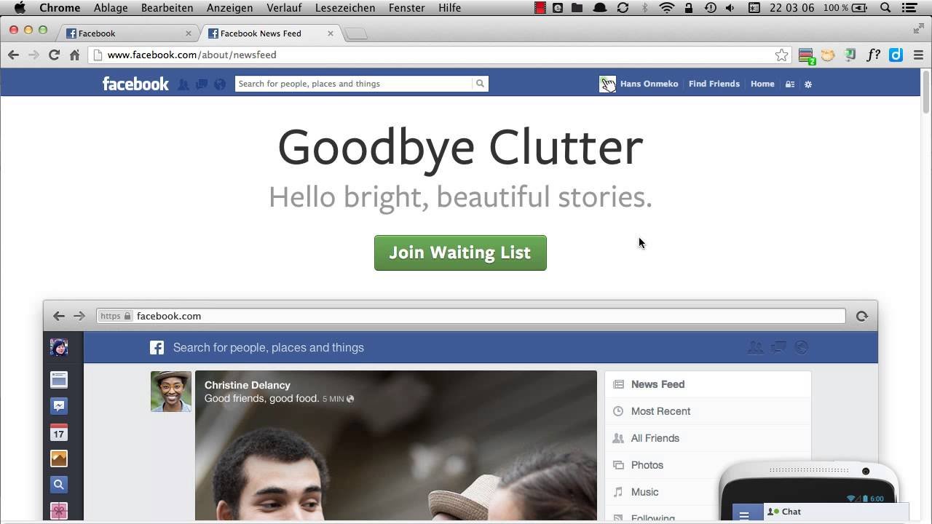932x524 pixels.
Task: Open the account settings gear menu
Action: point(807,84)
